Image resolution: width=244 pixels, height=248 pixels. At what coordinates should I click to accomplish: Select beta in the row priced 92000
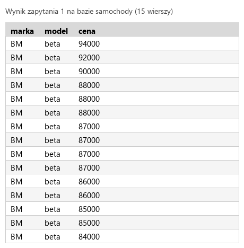click(53, 58)
